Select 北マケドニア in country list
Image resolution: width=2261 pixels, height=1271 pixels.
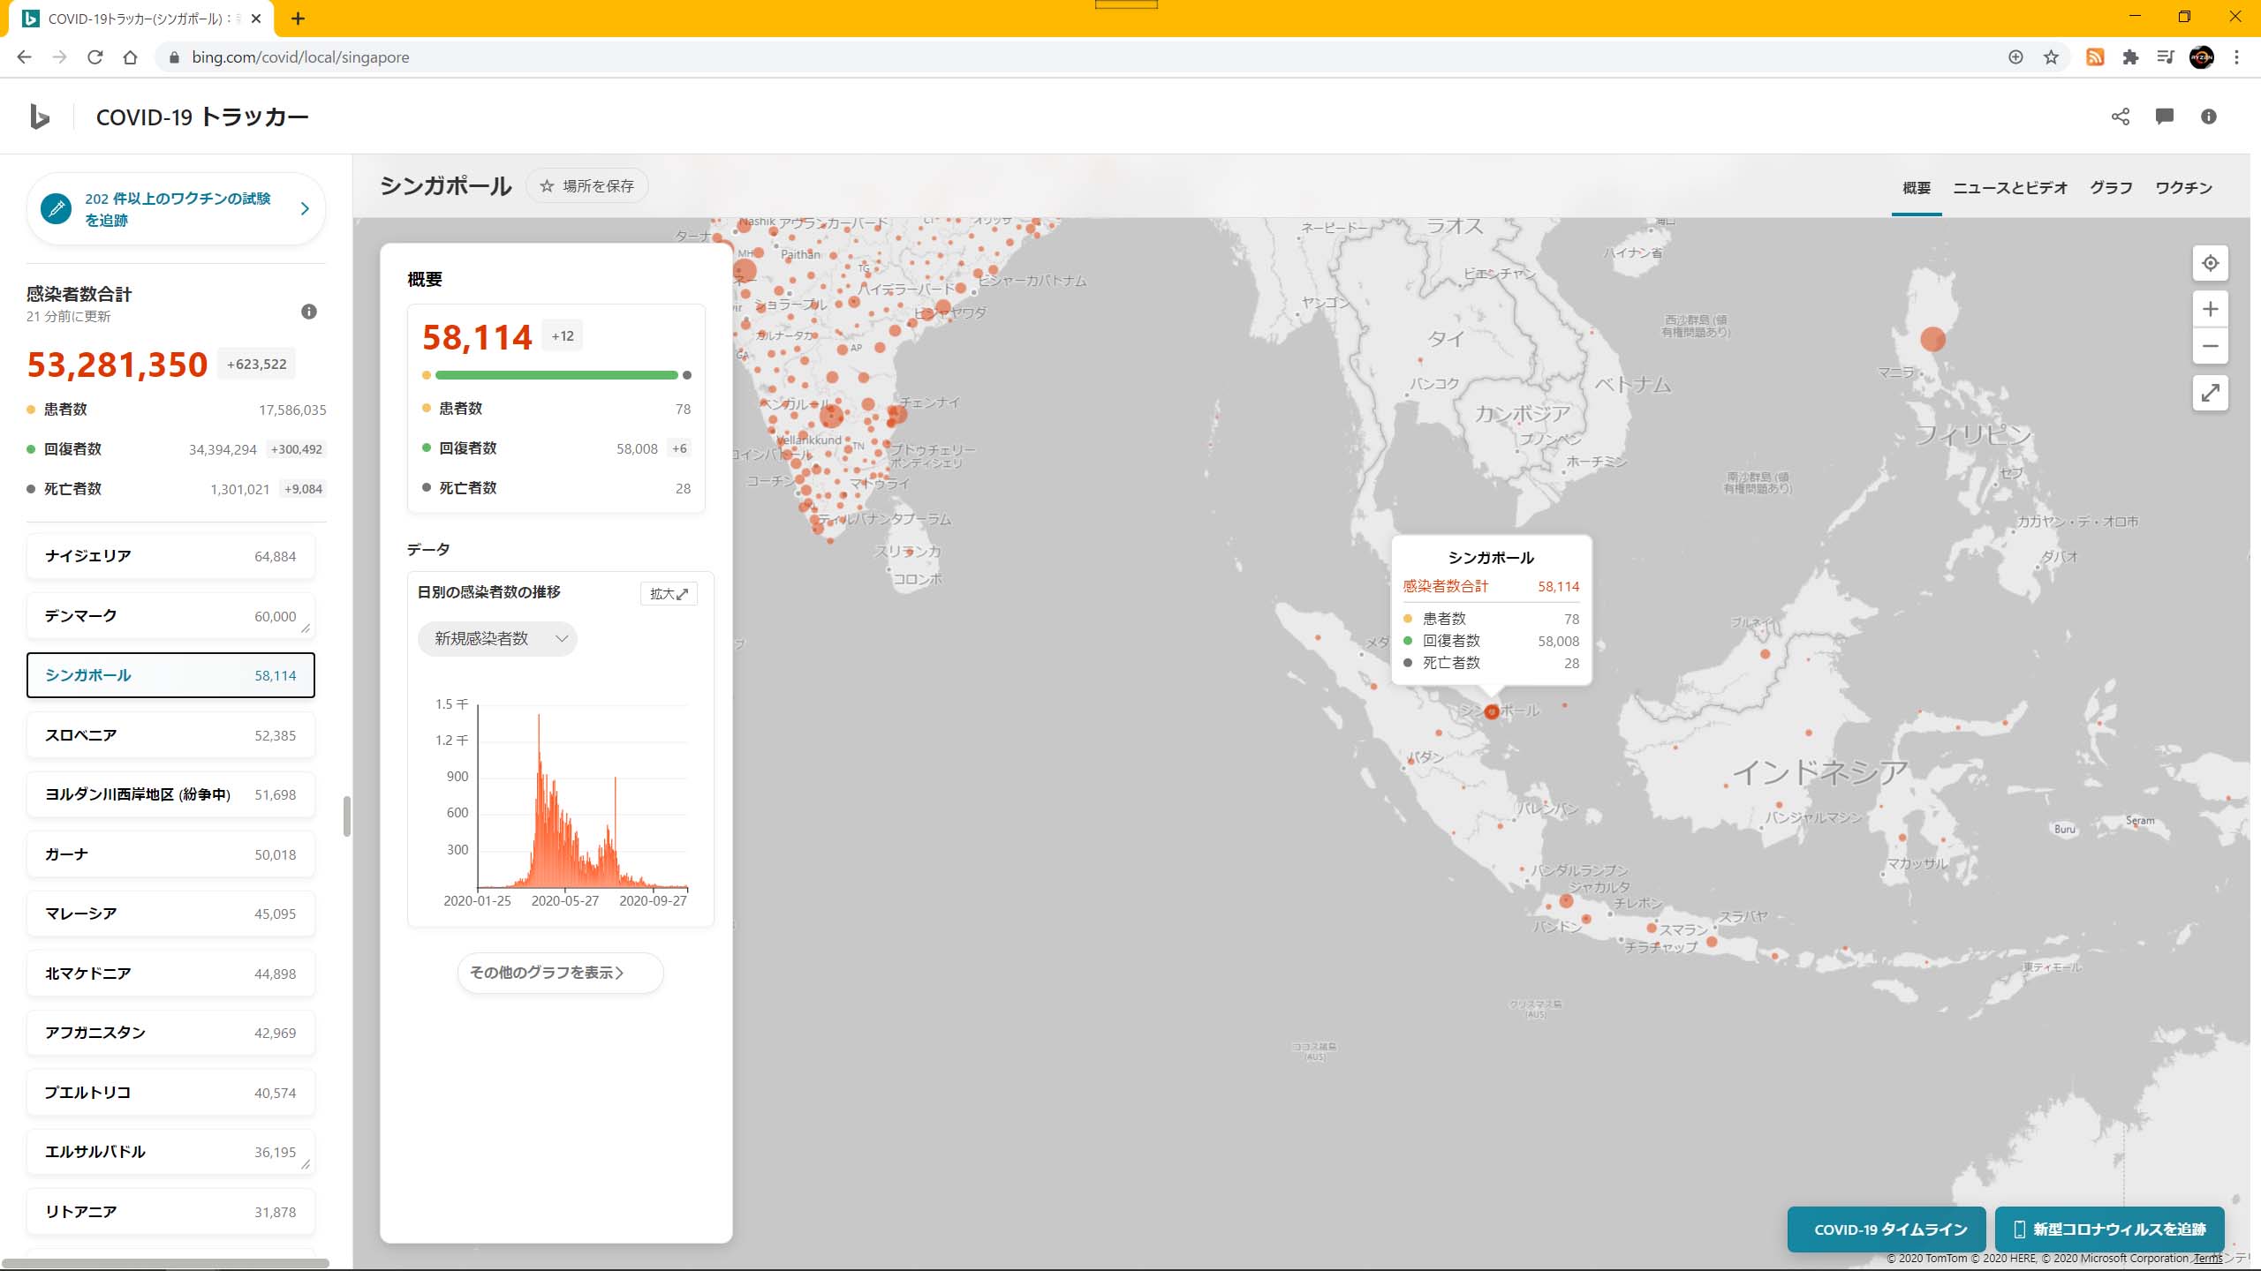click(x=170, y=974)
